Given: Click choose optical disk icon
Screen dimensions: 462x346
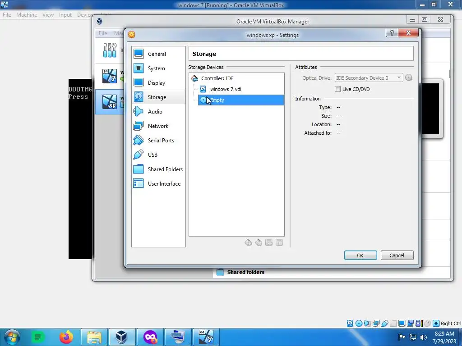Looking at the screenshot, I should click(409, 77).
